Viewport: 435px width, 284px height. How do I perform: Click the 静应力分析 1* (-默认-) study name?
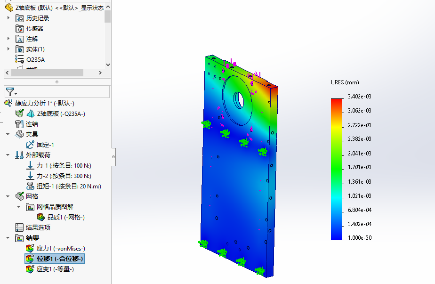point(45,103)
